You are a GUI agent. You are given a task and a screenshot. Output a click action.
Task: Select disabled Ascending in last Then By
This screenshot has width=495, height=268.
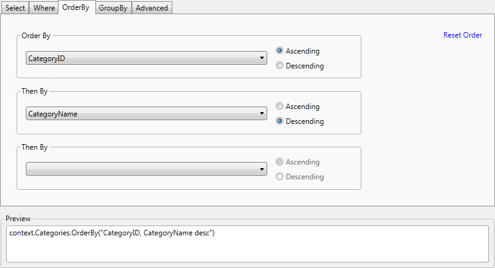coord(298,162)
